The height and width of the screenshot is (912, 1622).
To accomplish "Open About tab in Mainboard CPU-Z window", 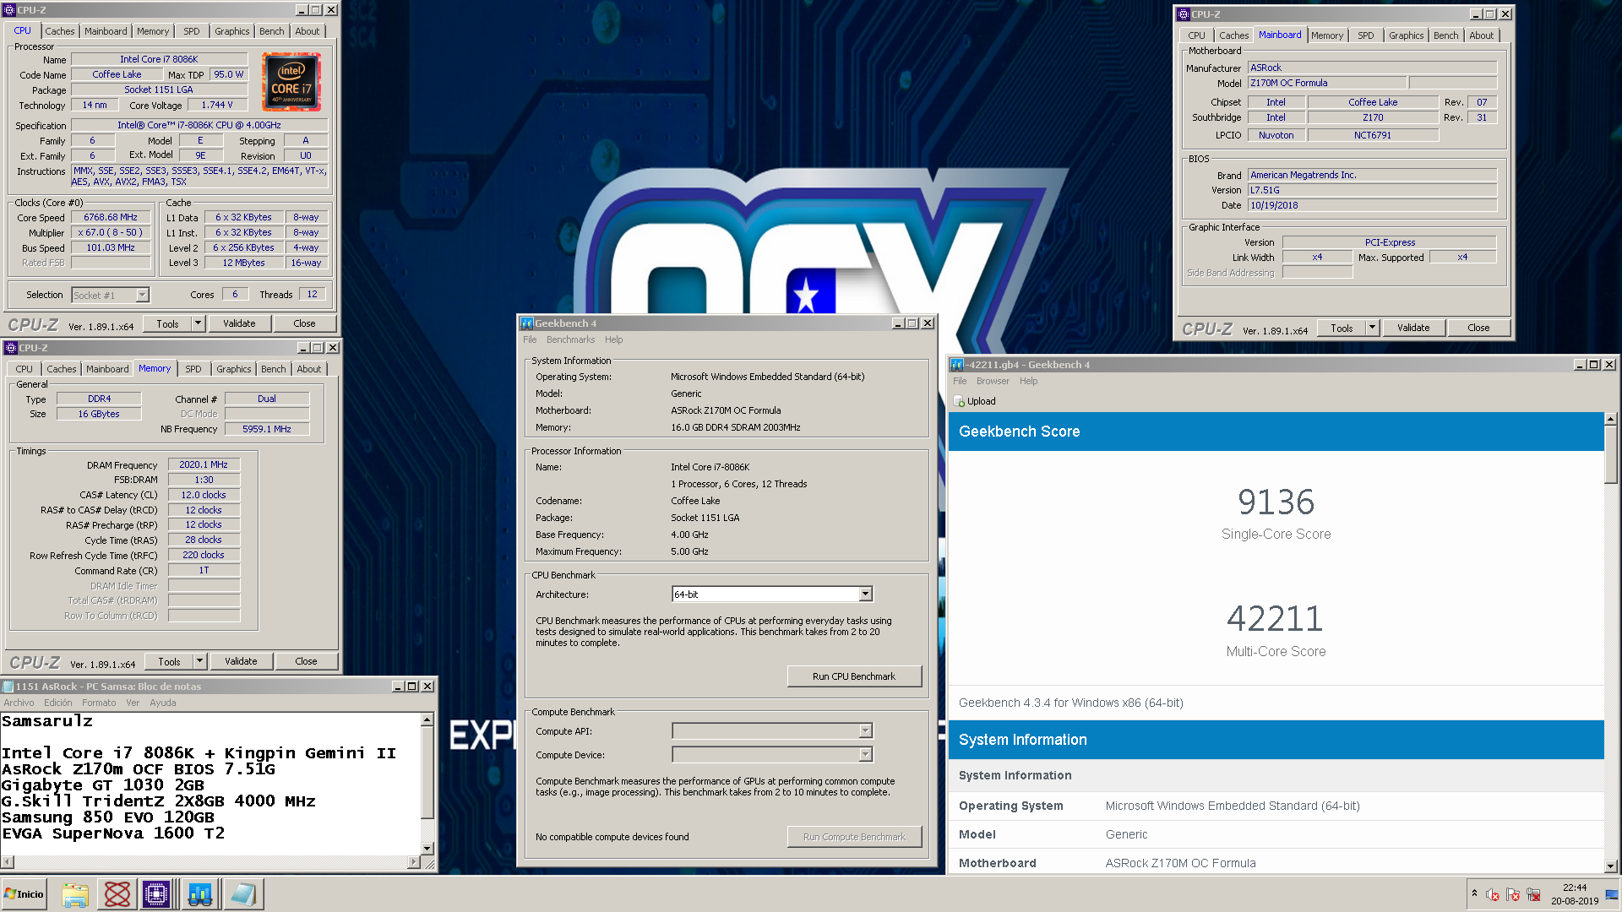I will [x=1481, y=35].
